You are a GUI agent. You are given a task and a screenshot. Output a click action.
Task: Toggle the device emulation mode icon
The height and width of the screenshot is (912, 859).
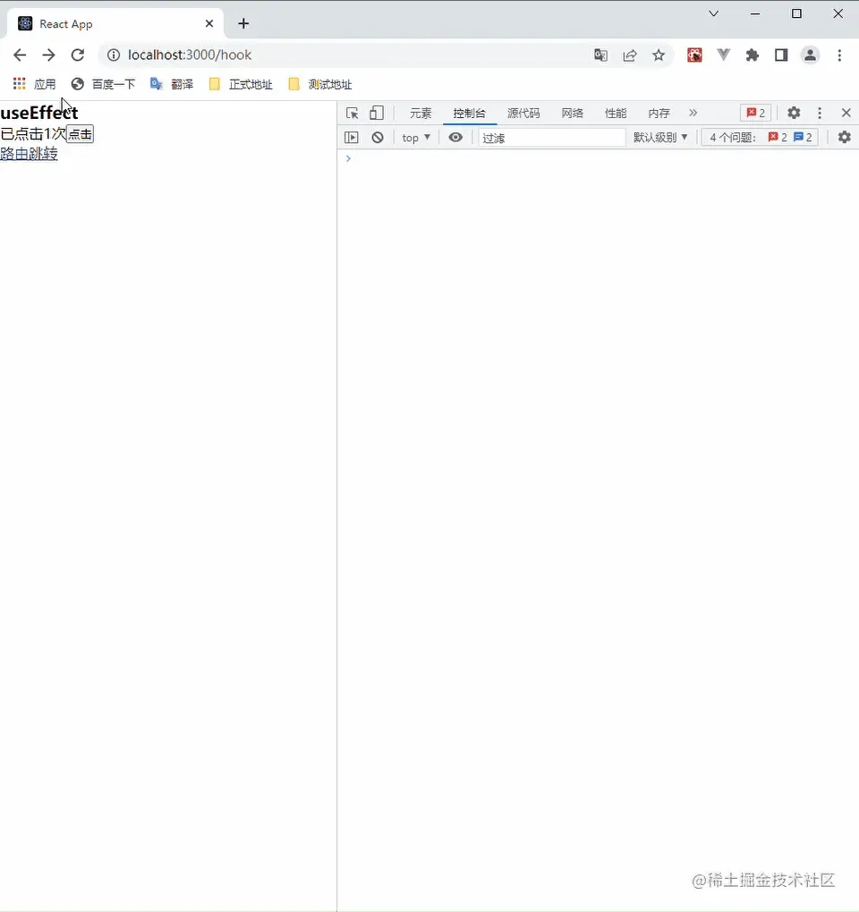(x=376, y=113)
